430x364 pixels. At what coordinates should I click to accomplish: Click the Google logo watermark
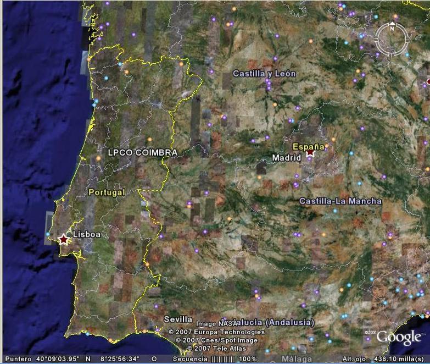click(x=399, y=337)
